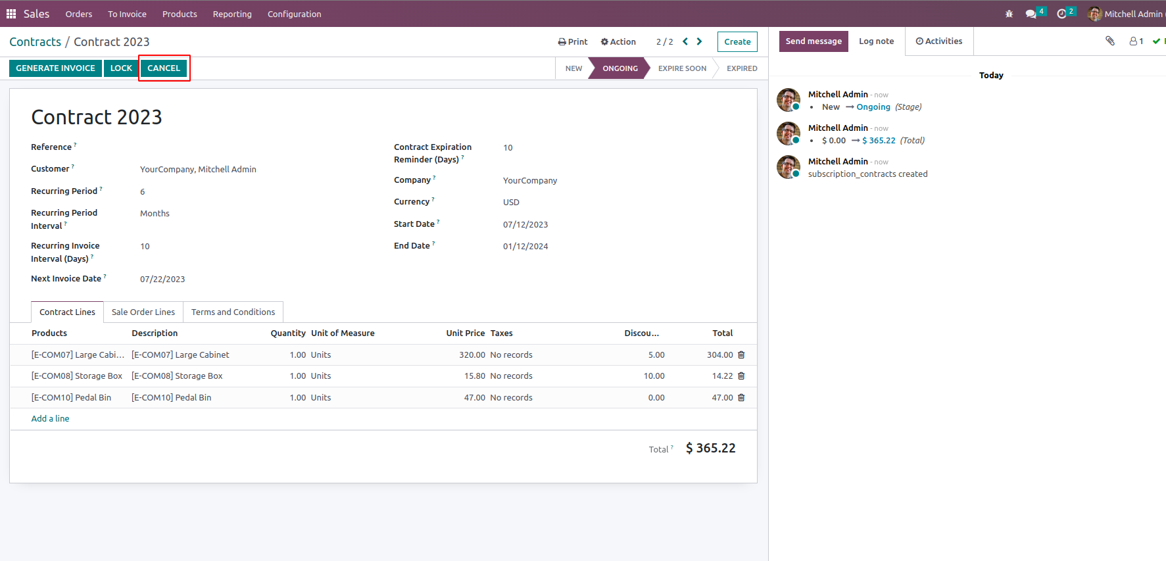
Task: Click the paperclip attachments icon
Action: 1110,41
